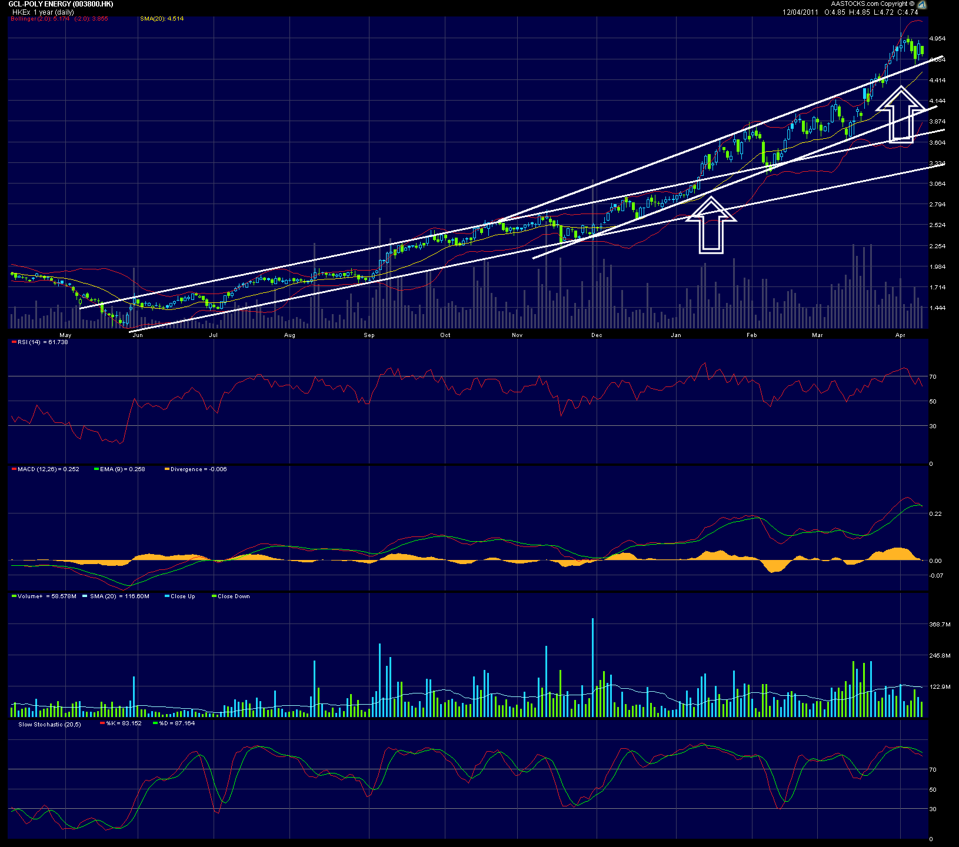Click the Jan label on time axis
The width and height of the screenshot is (959, 847).
(676, 335)
